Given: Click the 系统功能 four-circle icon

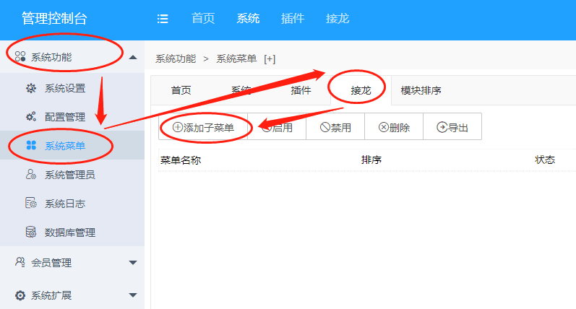Looking at the screenshot, I should [x=20, y=56].
